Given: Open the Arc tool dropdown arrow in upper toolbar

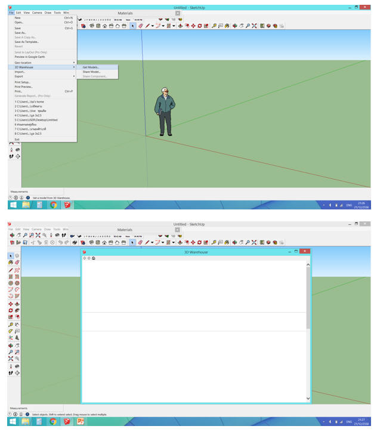Looking at the screenshot, I should (163, 26).
